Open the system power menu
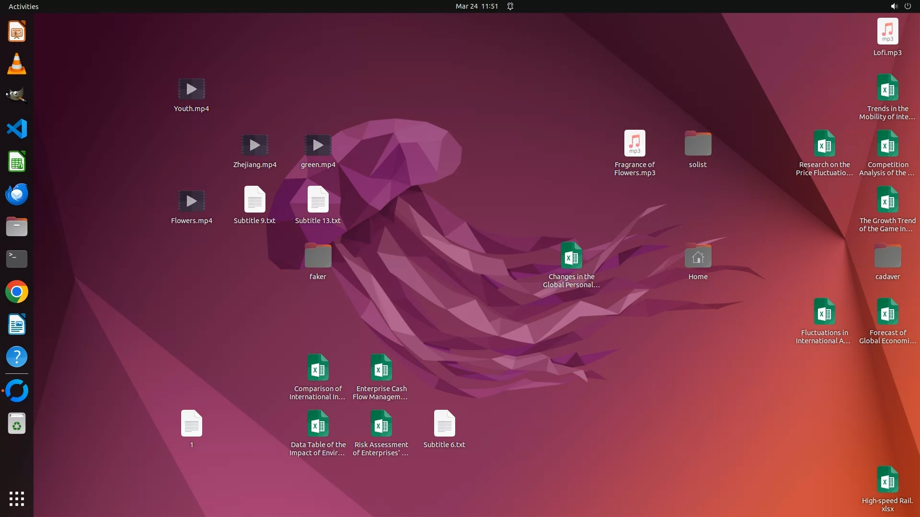 pyautogui.click(x=908, y=6)
